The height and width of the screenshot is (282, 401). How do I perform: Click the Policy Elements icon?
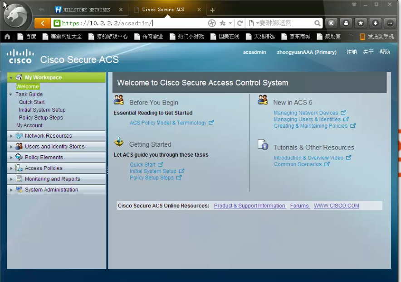(x=19, y=157)
